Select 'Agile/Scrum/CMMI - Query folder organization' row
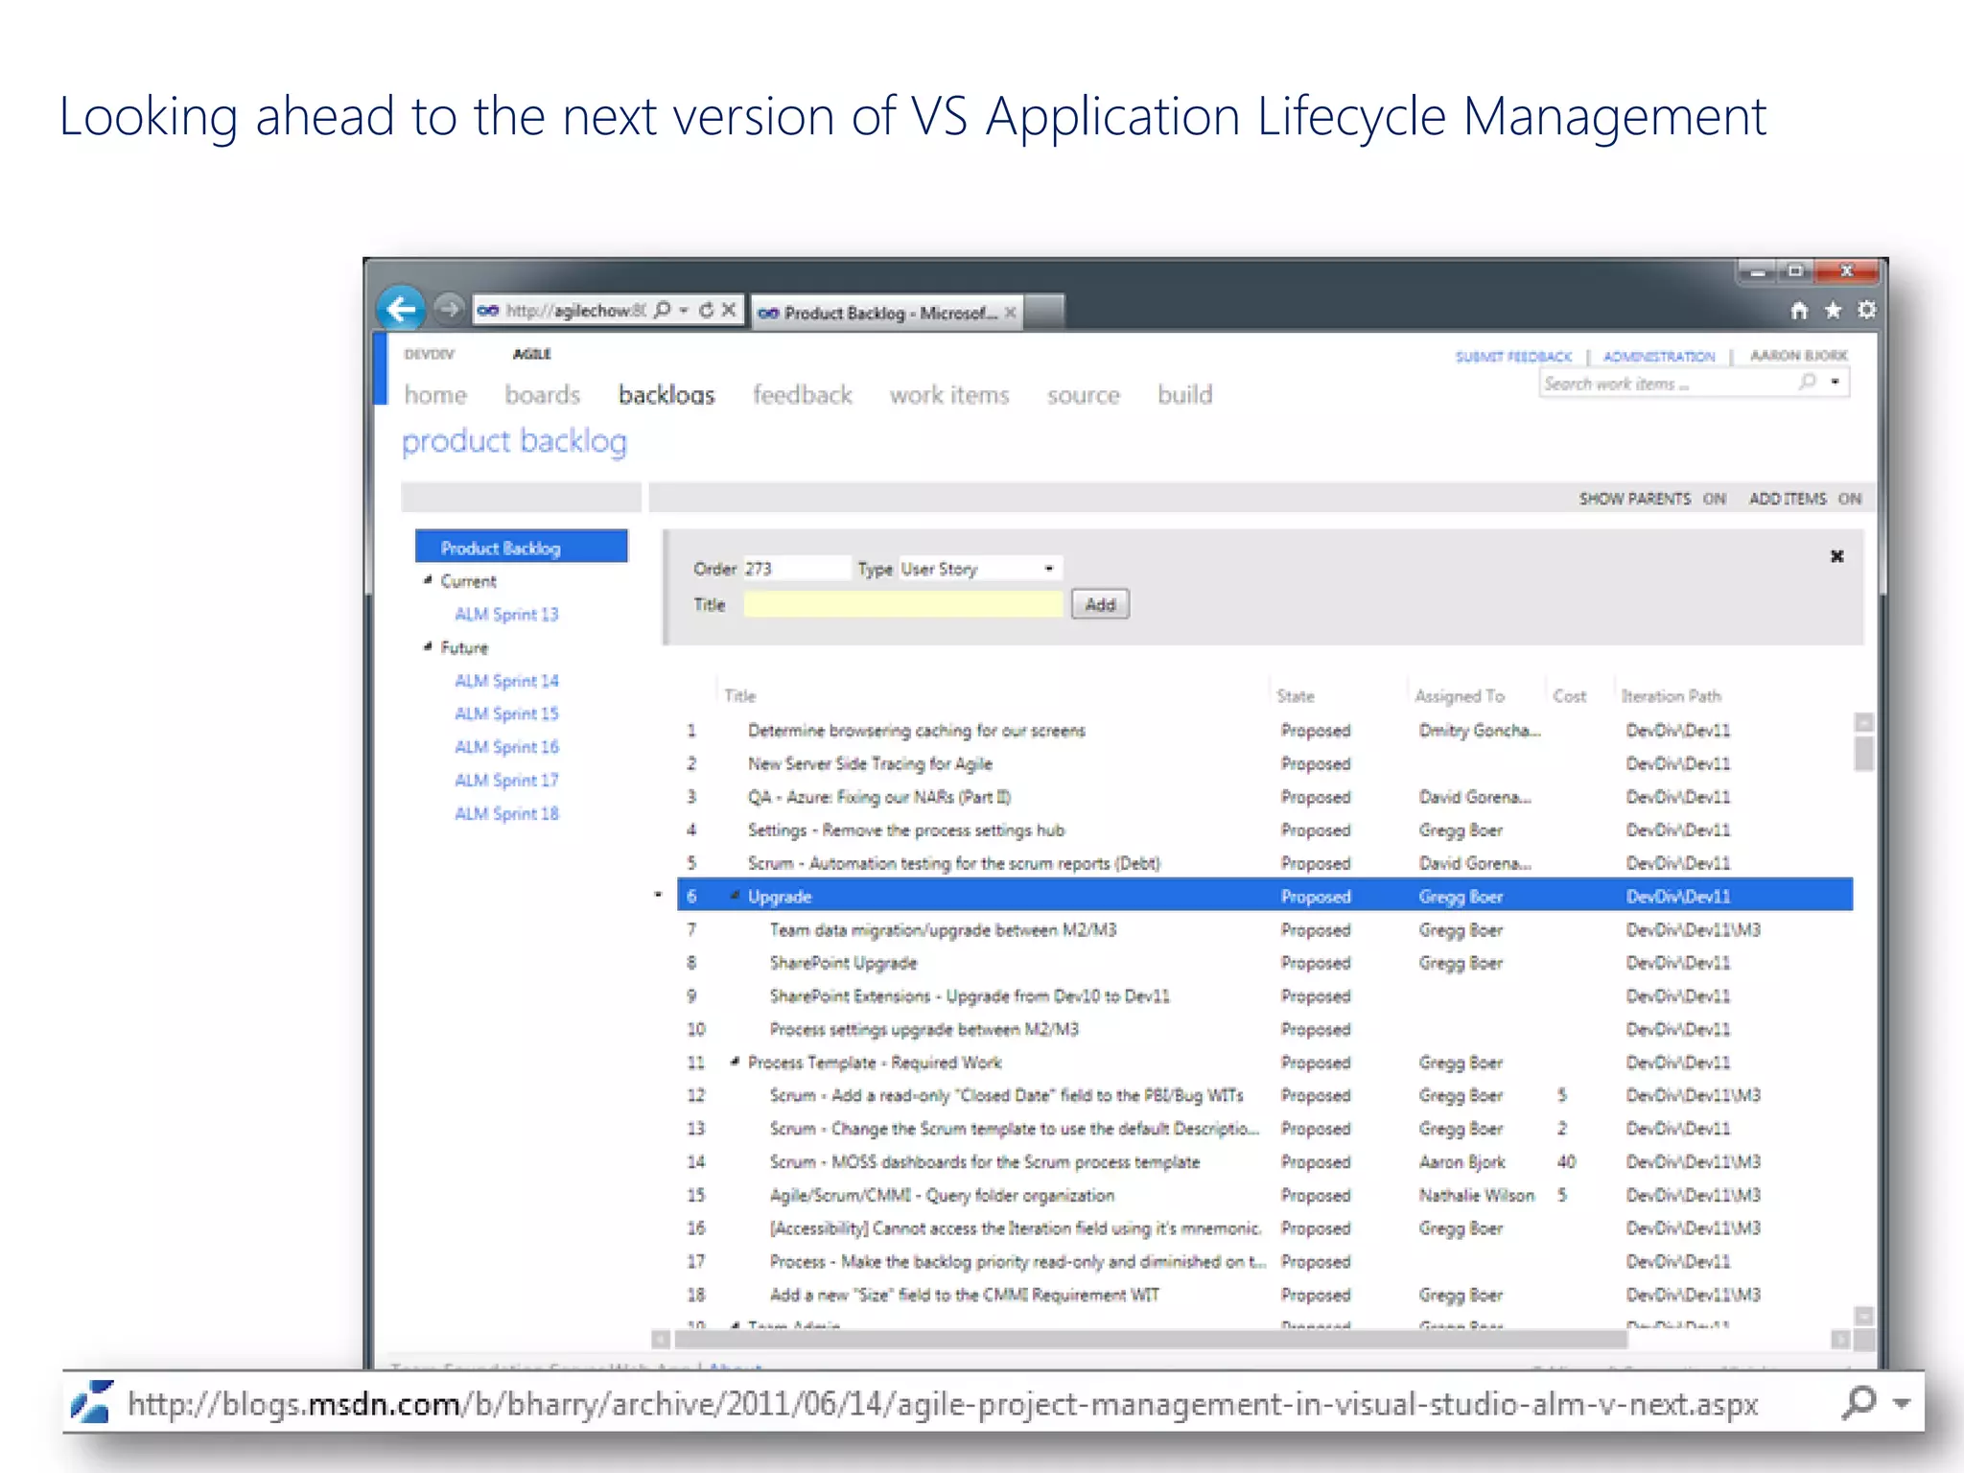1964x1473 pixels. click(x=1265, y=1195)
